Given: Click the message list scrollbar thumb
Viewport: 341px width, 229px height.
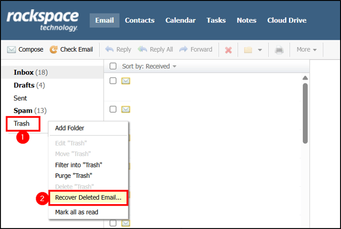Looking at the screenshot, I should 305,113.
